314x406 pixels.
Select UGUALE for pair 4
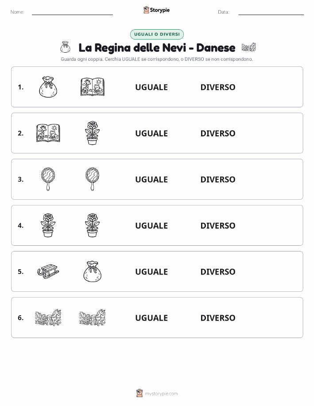[151, 225]
